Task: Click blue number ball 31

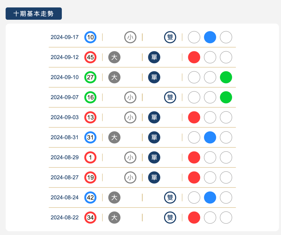Action: click(x=90, y=138)
